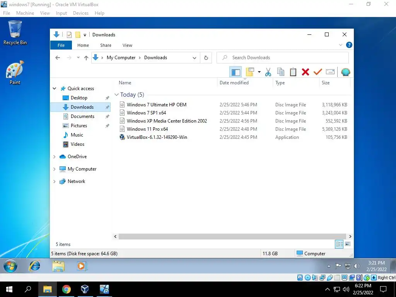This screenshot has width=396, height=297.
Task: Expand the Network tree node
Action: tap(54, 181)
